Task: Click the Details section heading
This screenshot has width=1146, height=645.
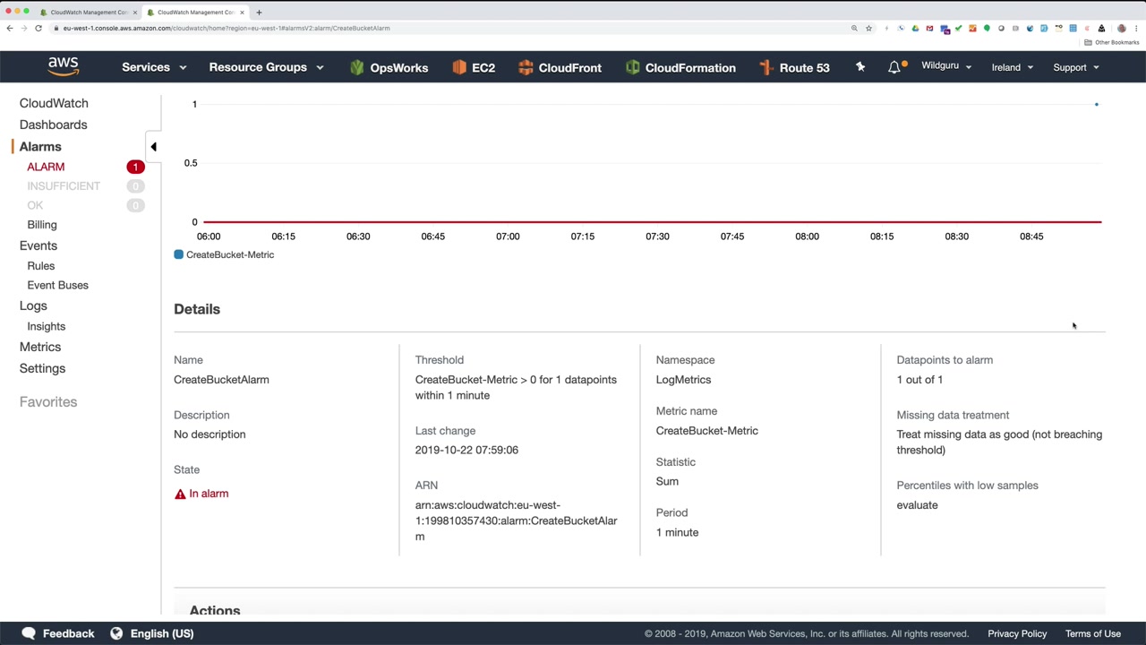Action: tap(197, 309)
